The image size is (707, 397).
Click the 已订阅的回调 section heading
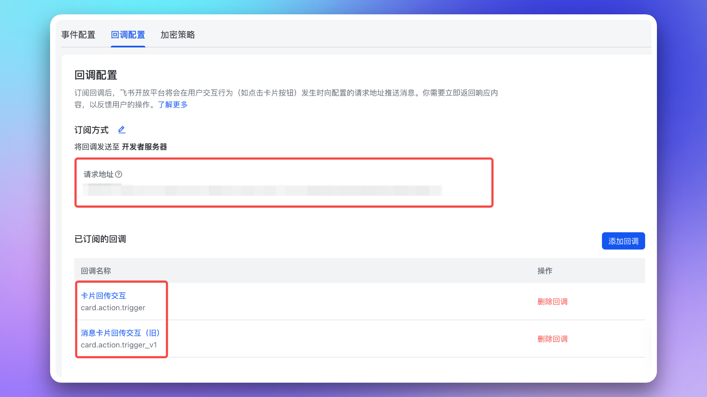pos(100,239)
